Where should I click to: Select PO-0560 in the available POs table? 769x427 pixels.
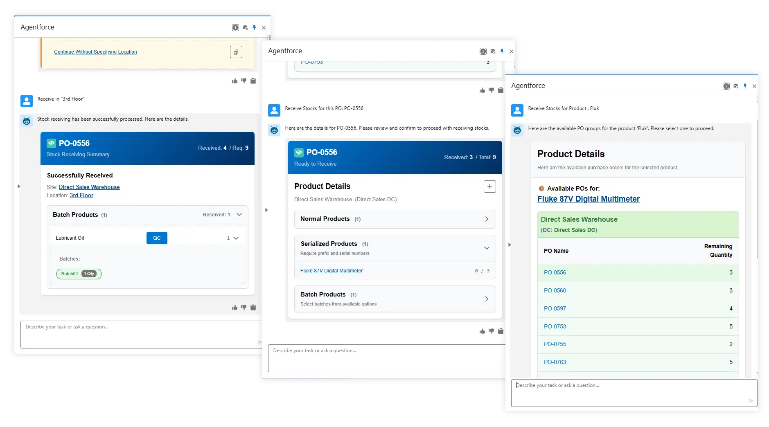(x=555, y=290)
